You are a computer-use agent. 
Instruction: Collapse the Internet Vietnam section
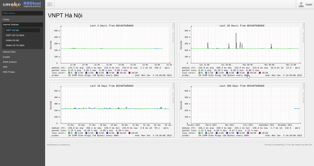[11, 25]
